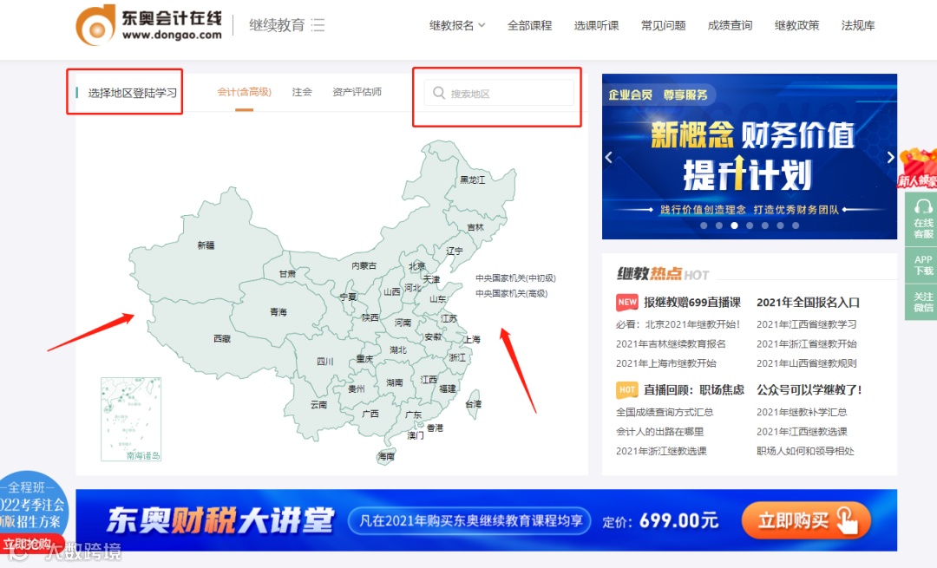Open 公众号可以学继教了 headline
This screenshot has height=568, width=937.
click(x=809, y=390)
